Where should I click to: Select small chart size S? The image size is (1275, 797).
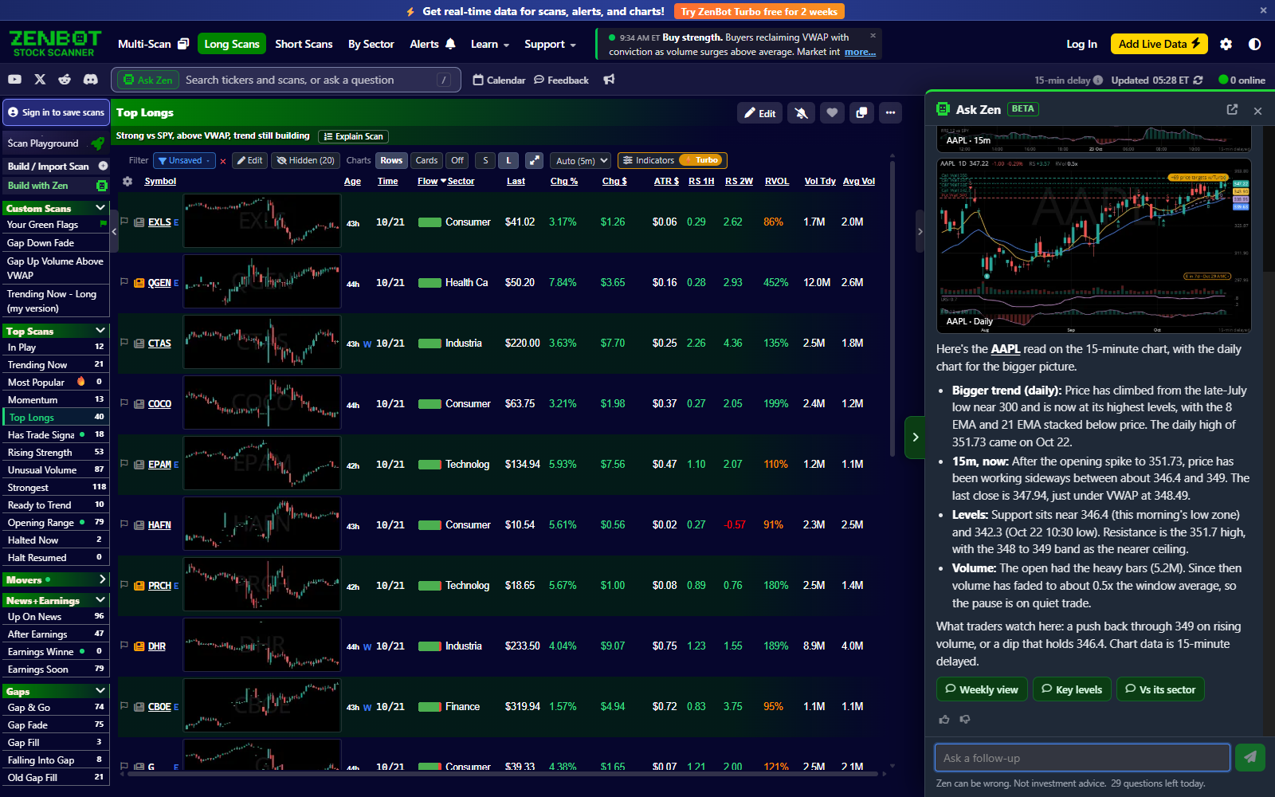(485, 160)
